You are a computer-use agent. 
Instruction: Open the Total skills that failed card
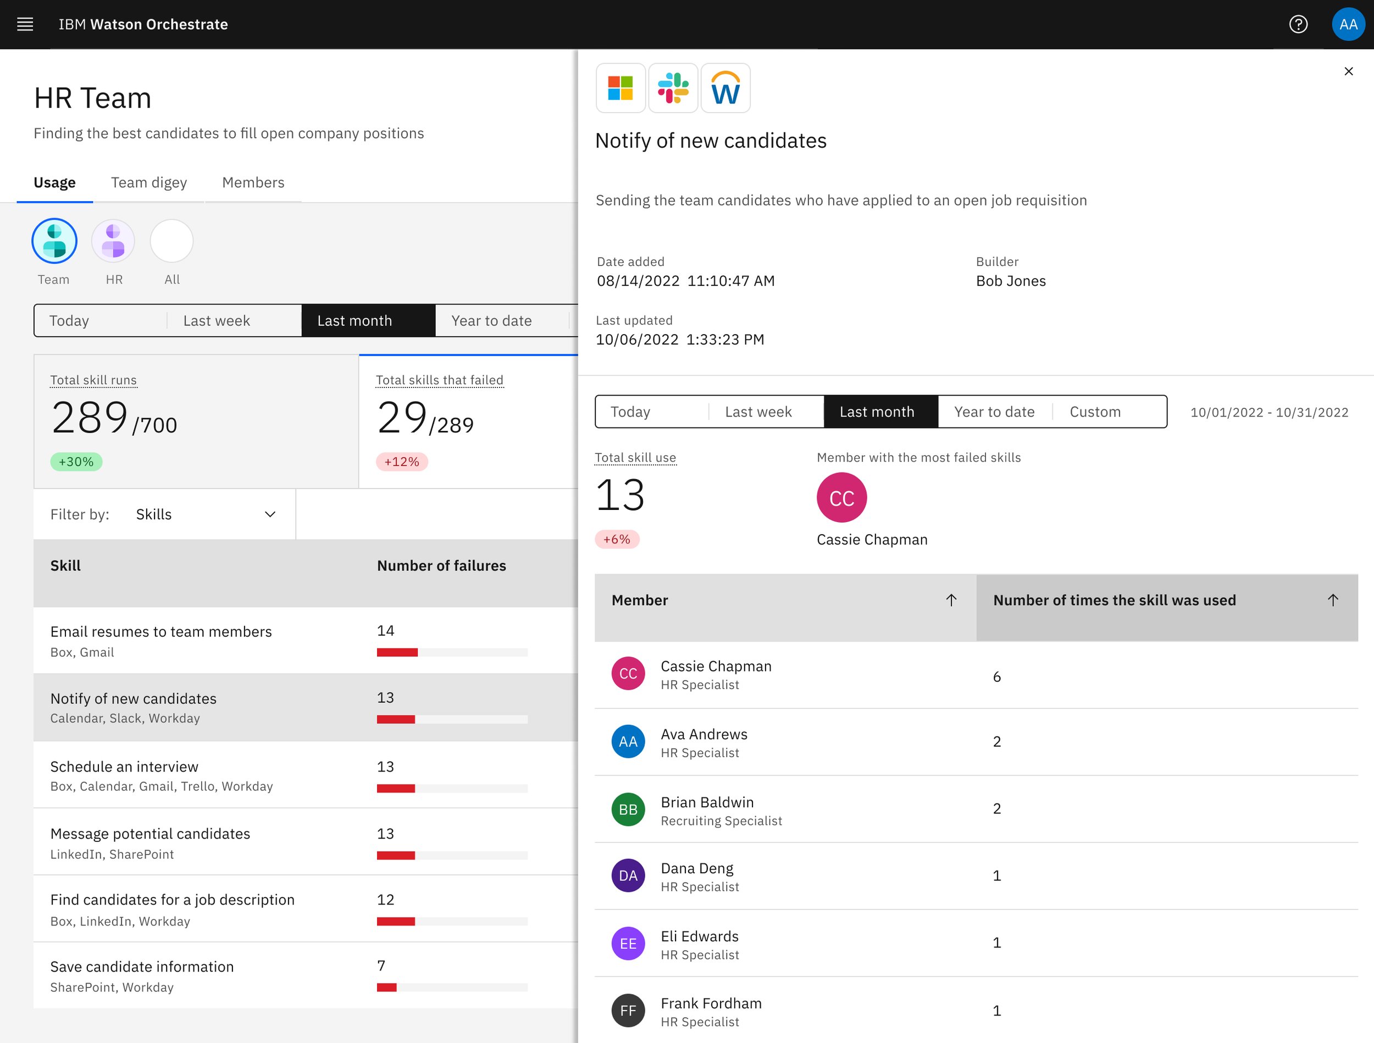[469, 422]
